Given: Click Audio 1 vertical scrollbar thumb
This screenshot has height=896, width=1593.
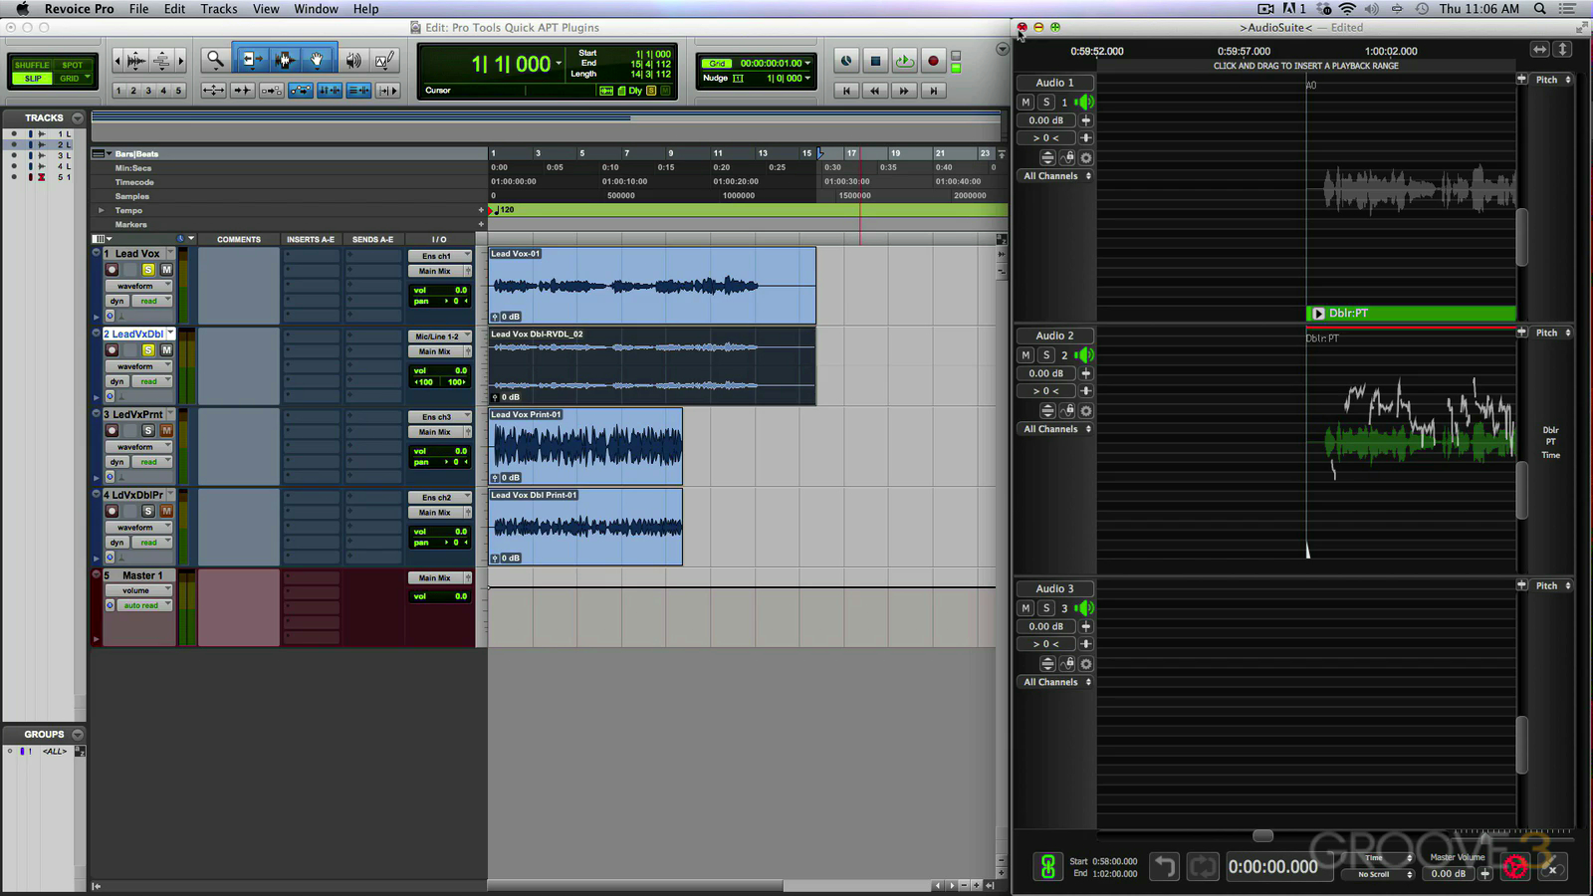Looking at the screenshot, I should click(x=1522, y=237).
